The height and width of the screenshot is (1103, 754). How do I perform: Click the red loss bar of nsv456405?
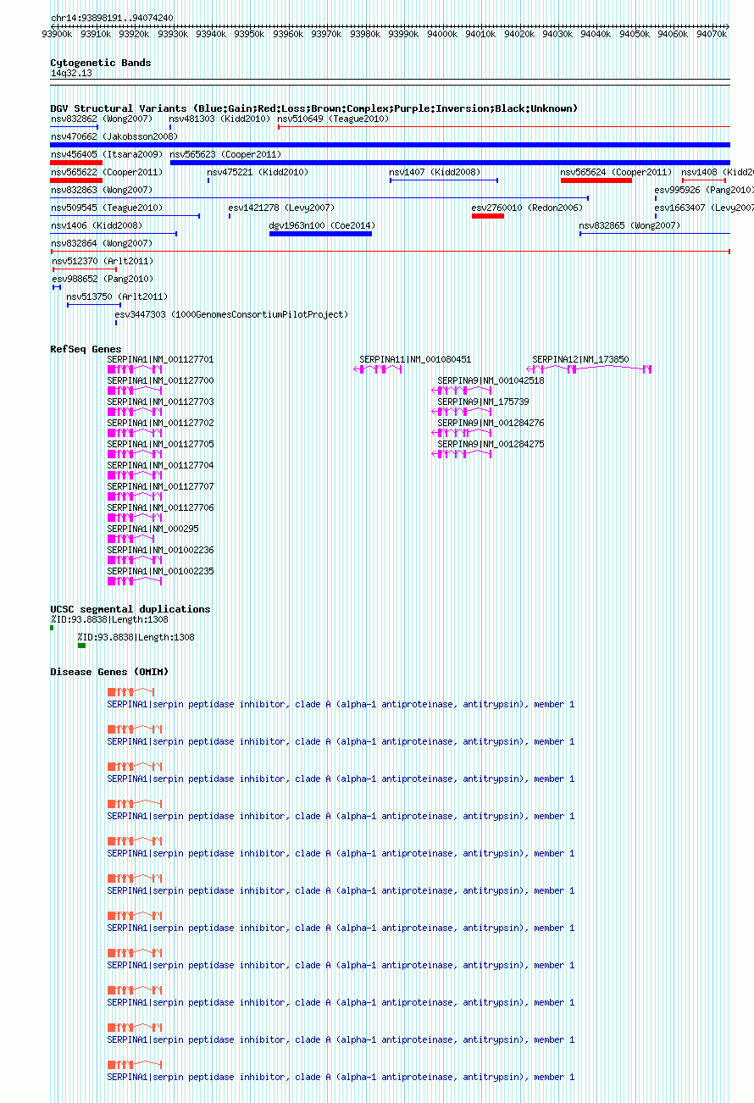pyautogui.click(x=76, y=162)
